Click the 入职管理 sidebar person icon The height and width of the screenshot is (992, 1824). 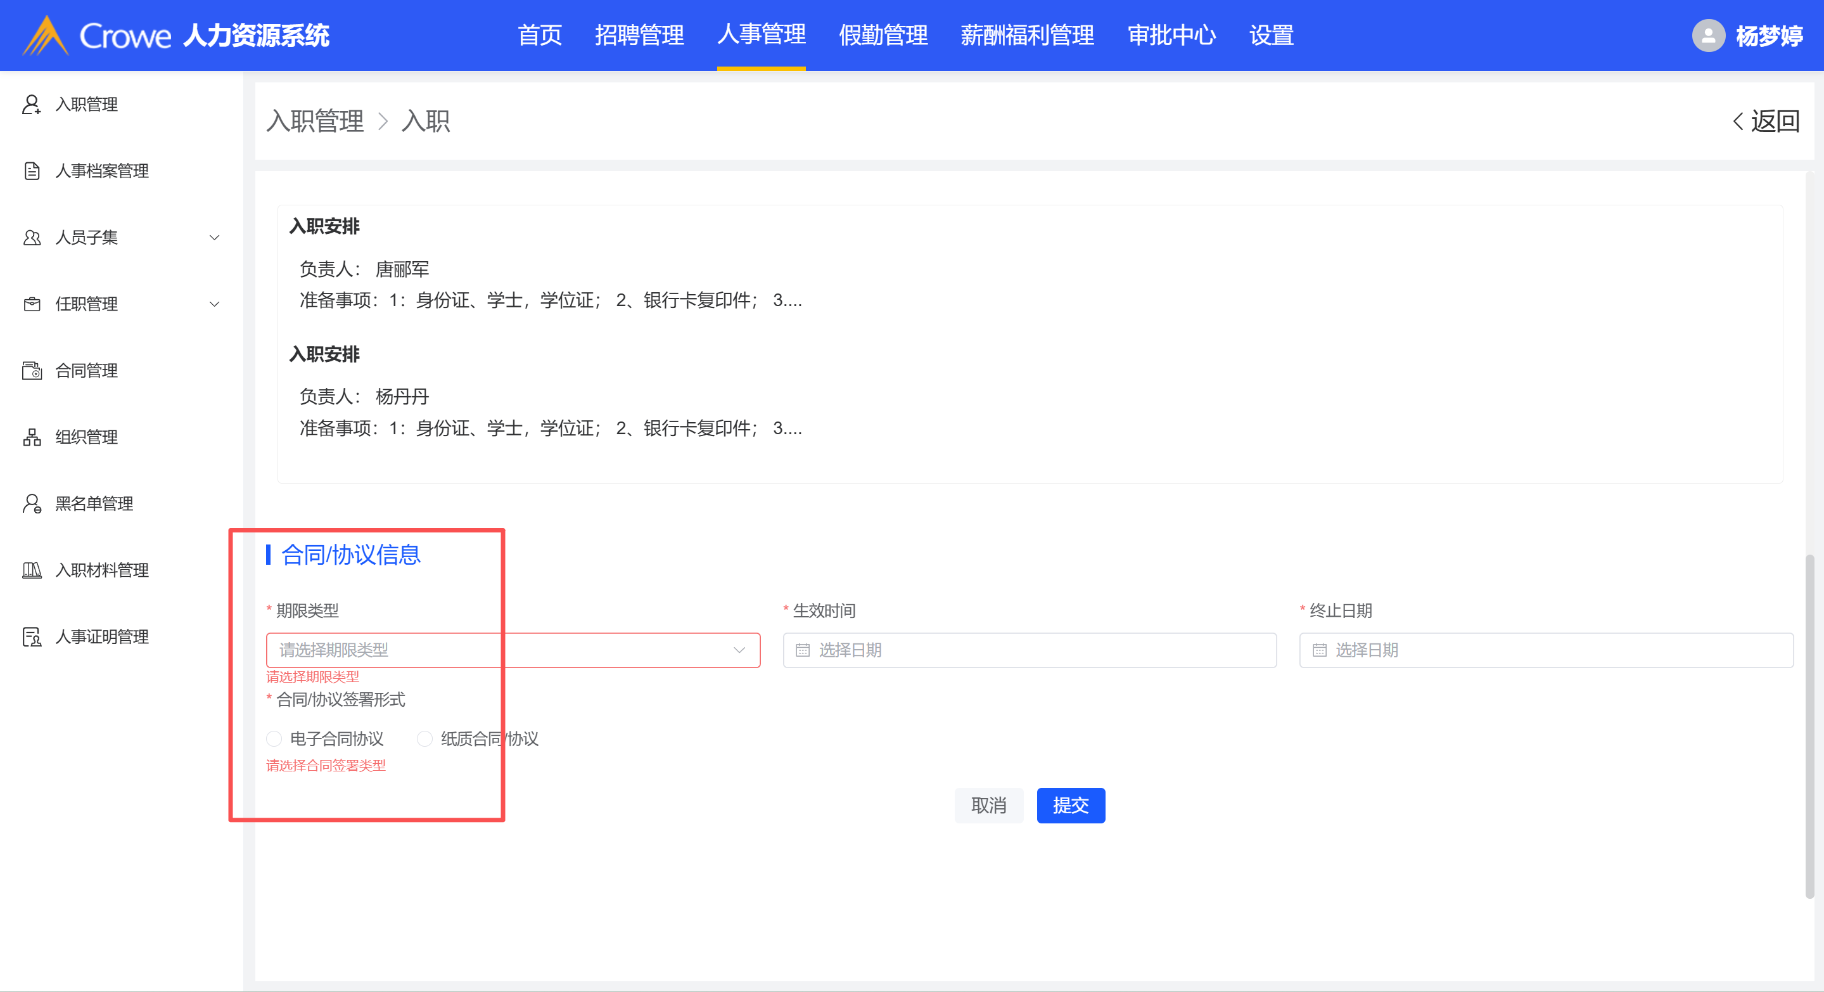point(31,104)
